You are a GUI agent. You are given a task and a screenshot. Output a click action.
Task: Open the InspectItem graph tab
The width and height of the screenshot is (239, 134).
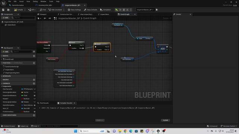tap(105, 14)
